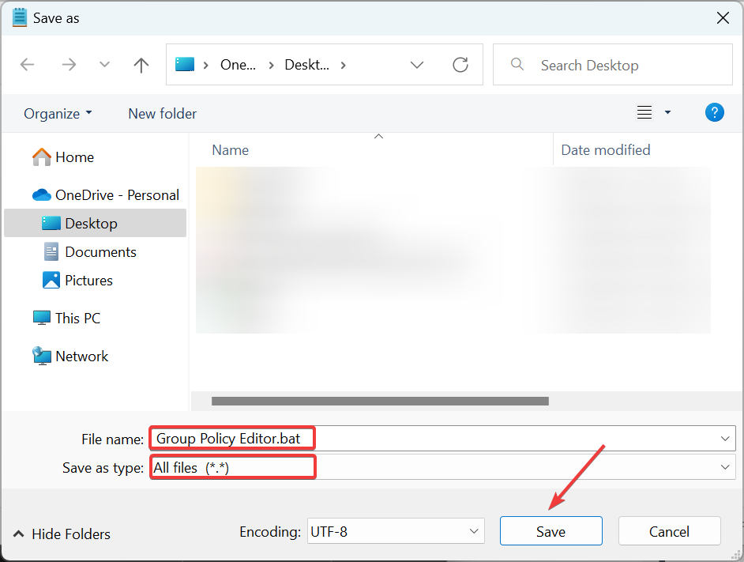Create a New folder
The image size is (744, 562).
click(162, 113)
